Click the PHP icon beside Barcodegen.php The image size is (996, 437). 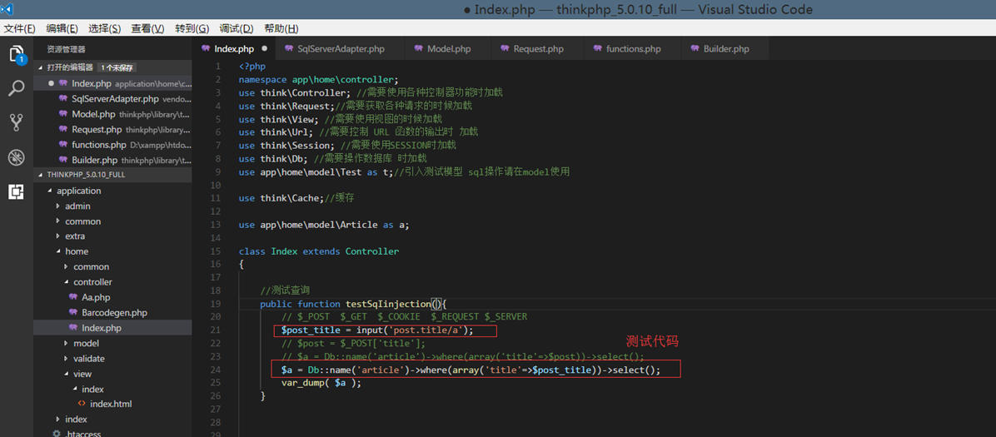(73, 312)
